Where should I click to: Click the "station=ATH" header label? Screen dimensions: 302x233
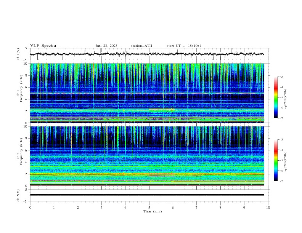[x=141, y=46]
